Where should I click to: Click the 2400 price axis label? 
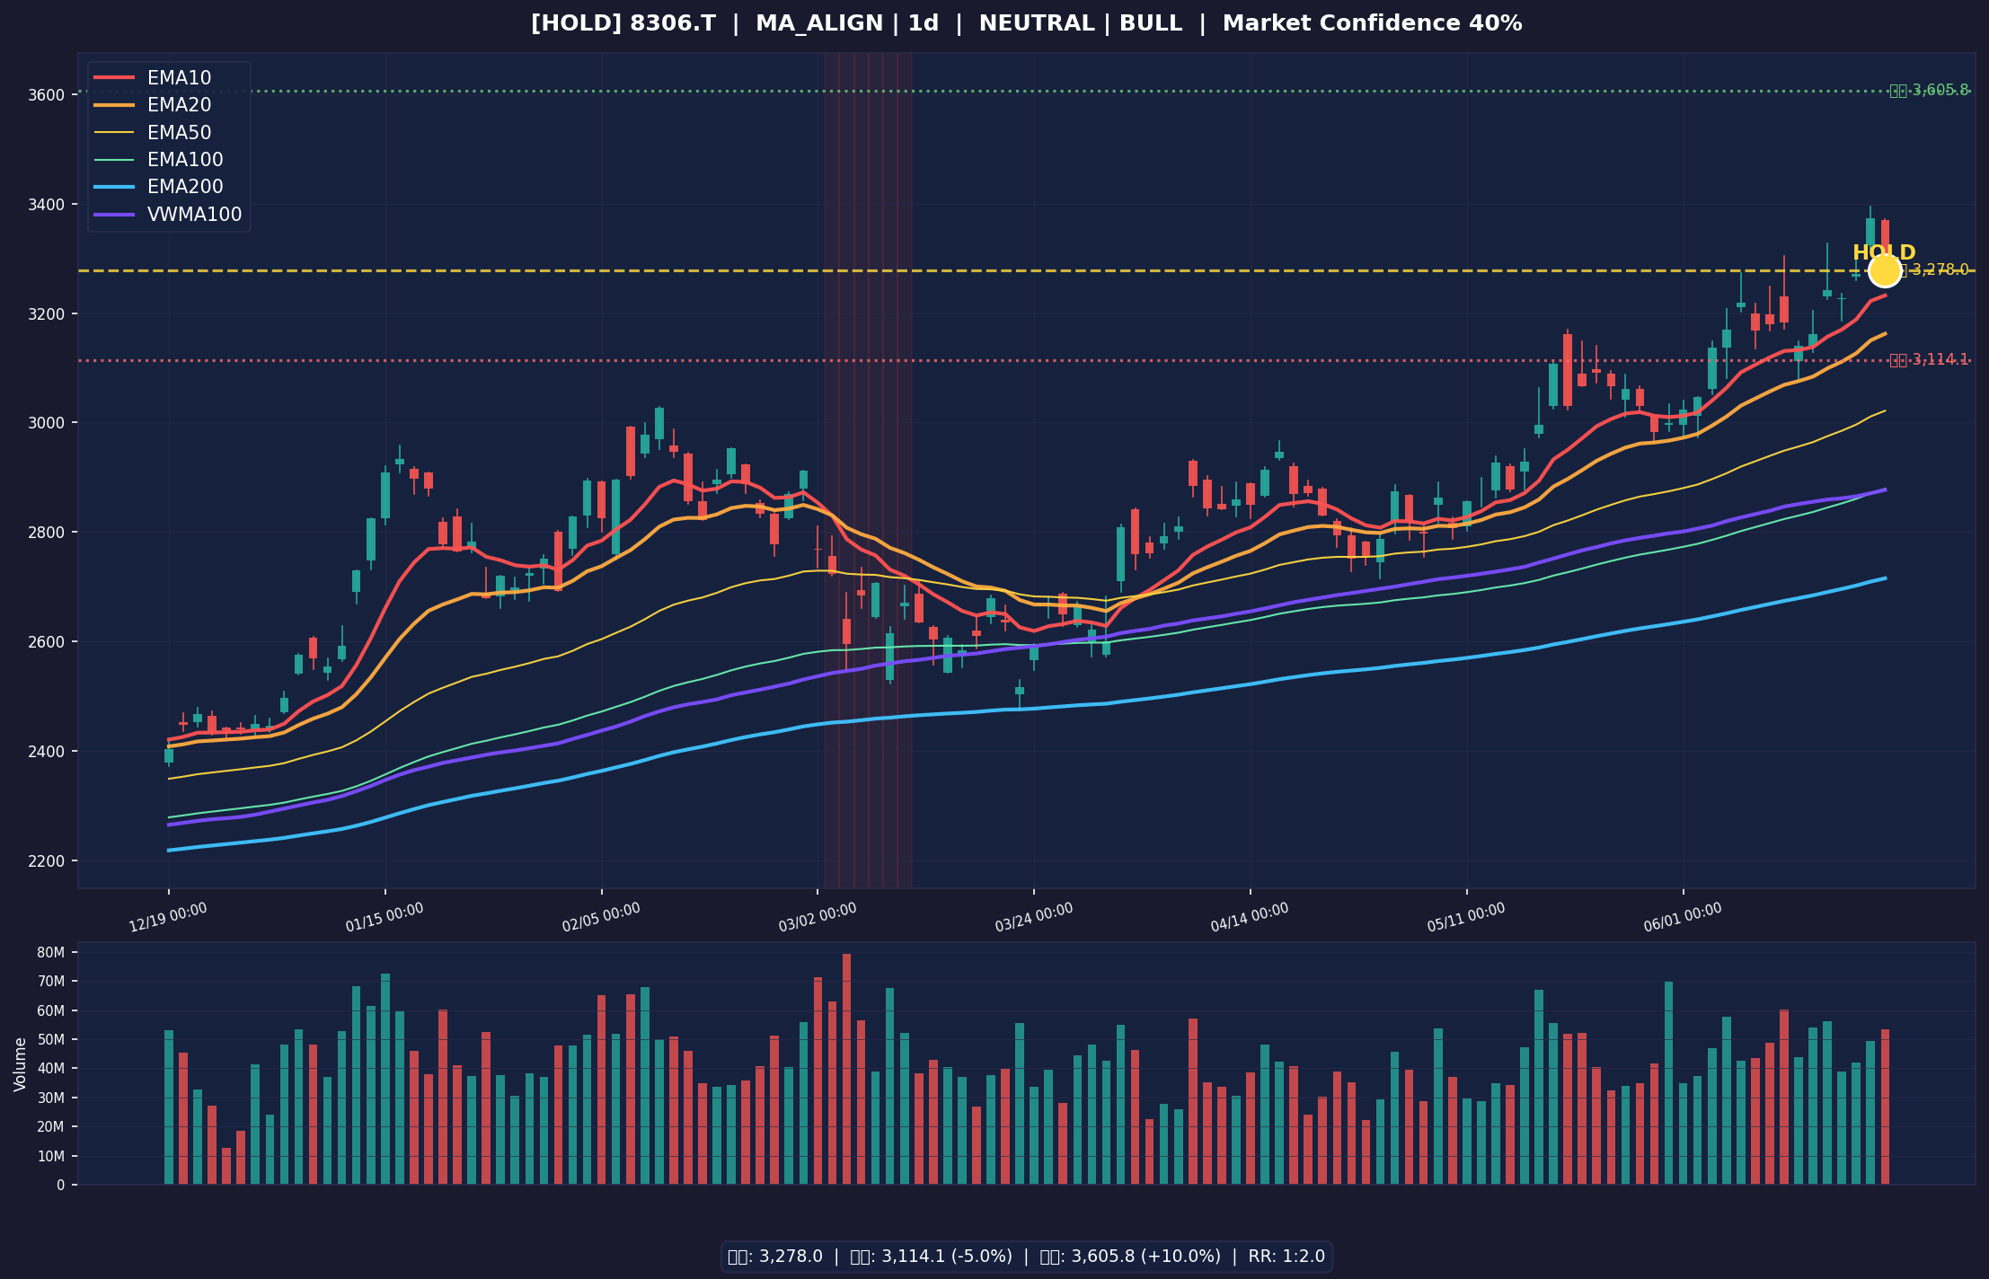pyautogui.click(x=49, y=752)
